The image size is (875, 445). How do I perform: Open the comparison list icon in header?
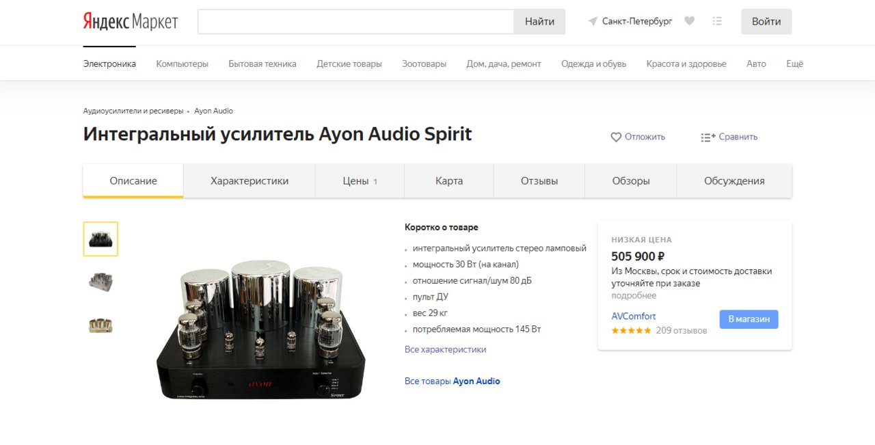coord(717,21)
